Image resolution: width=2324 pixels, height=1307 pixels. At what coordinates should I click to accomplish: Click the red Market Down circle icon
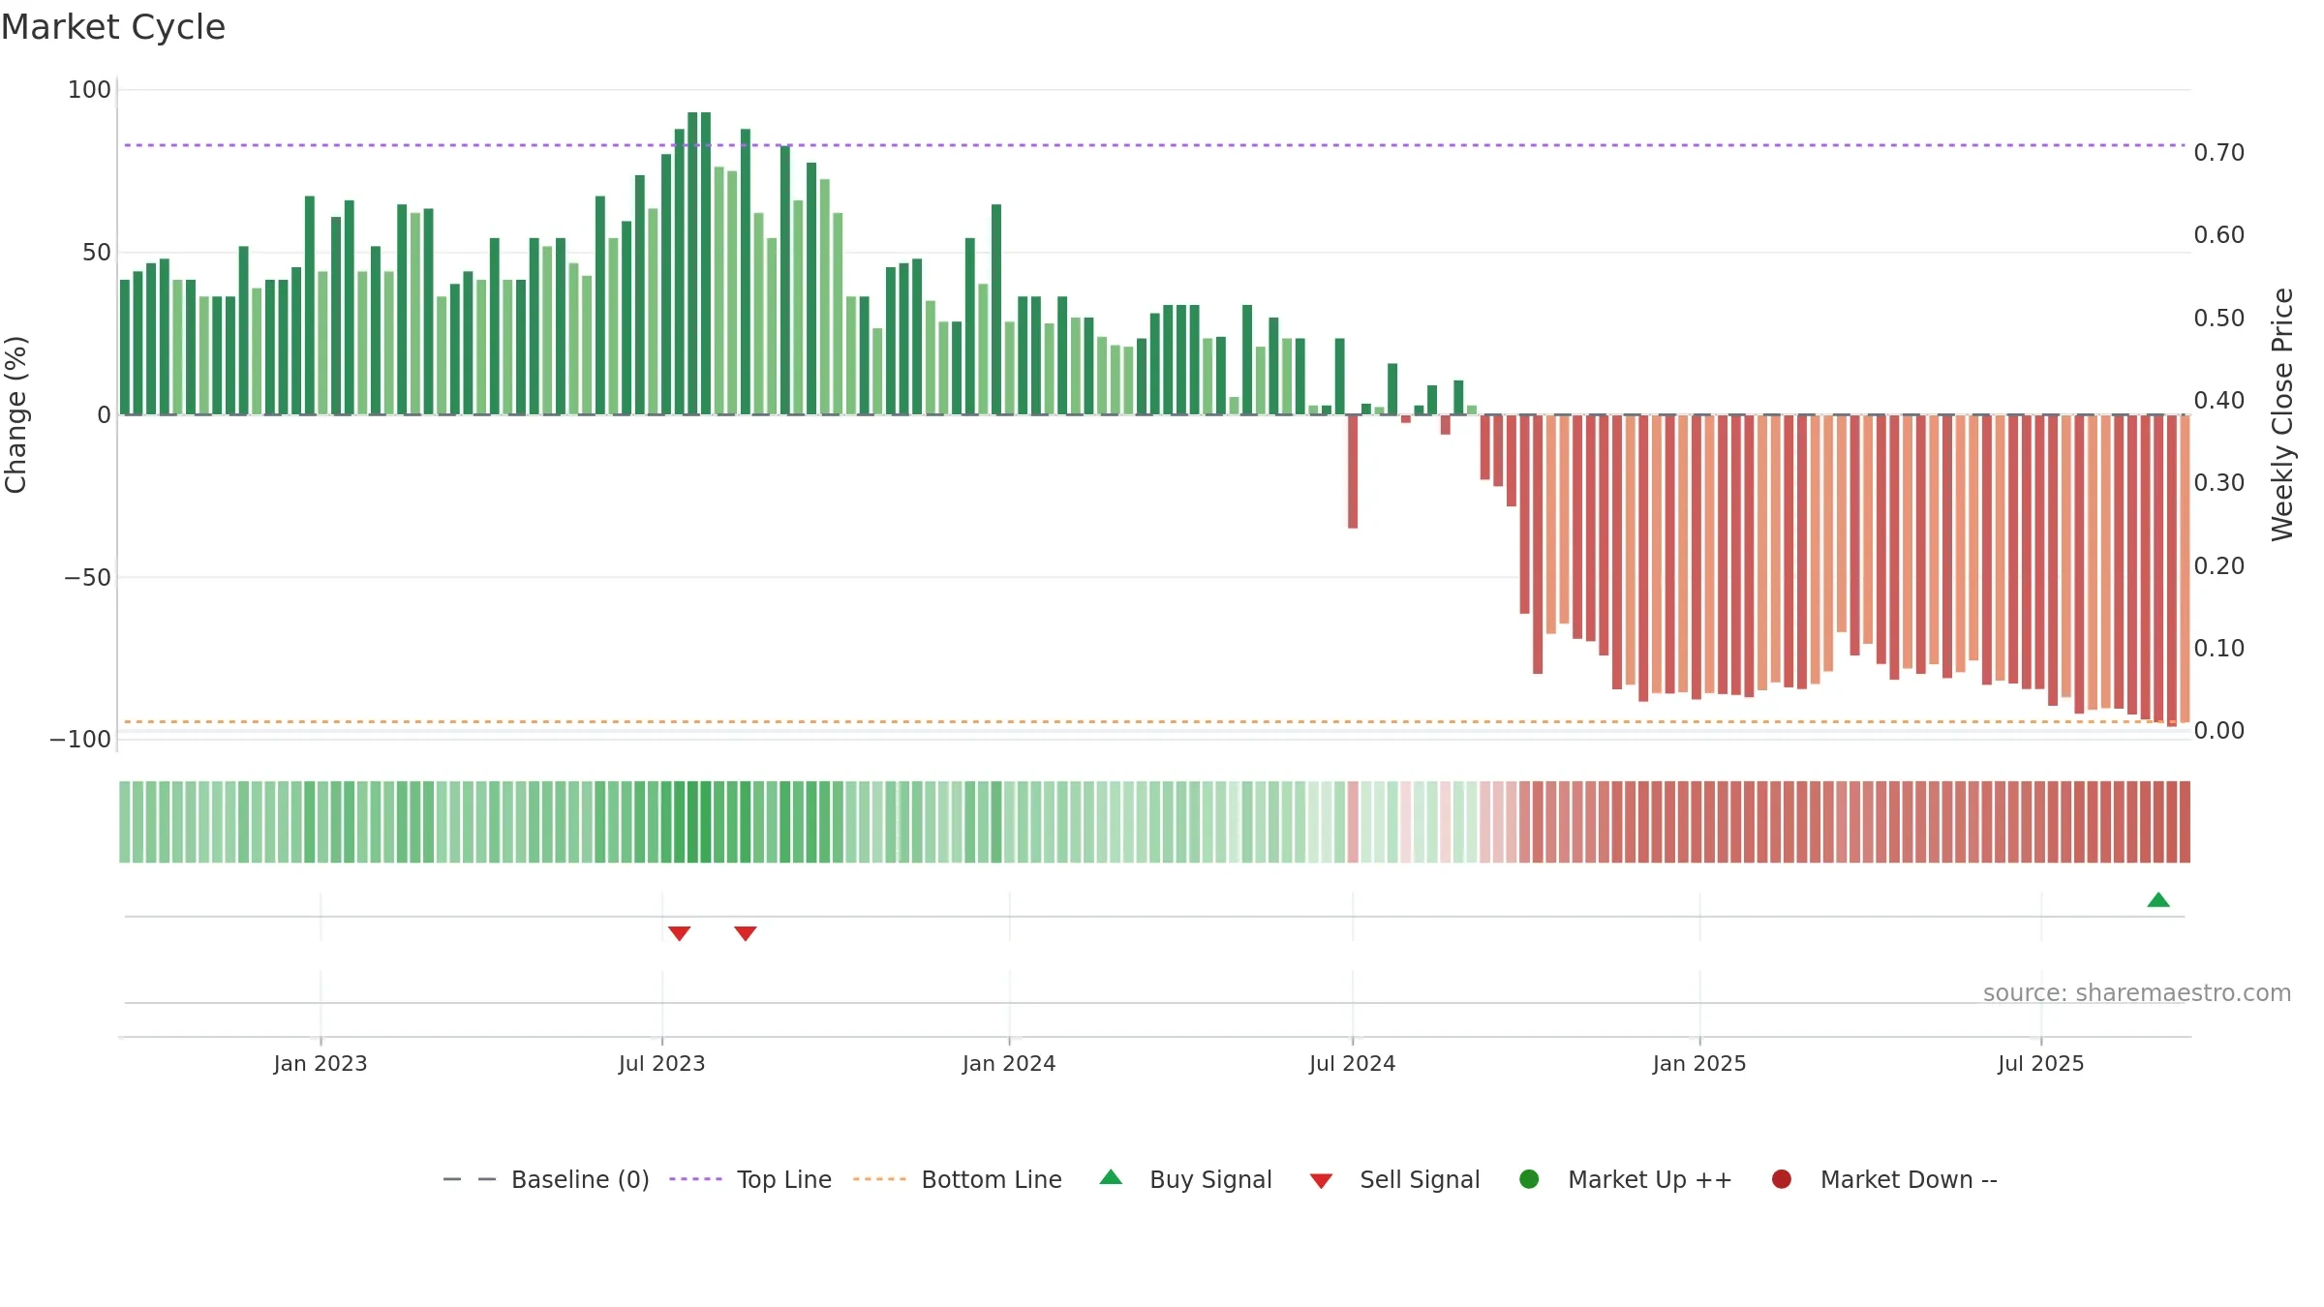[1781, 1179]
